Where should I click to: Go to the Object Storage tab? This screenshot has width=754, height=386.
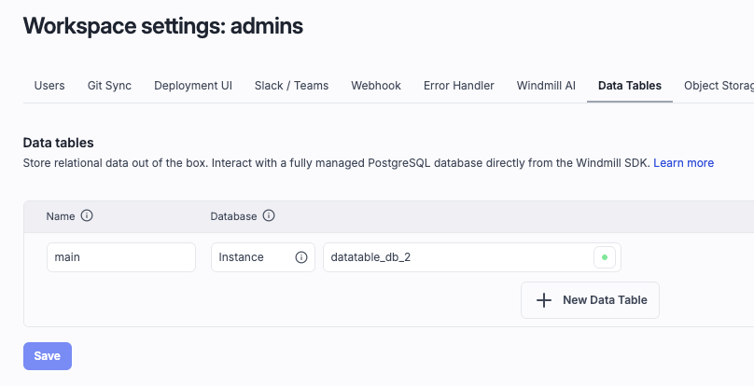coord(719,85)
